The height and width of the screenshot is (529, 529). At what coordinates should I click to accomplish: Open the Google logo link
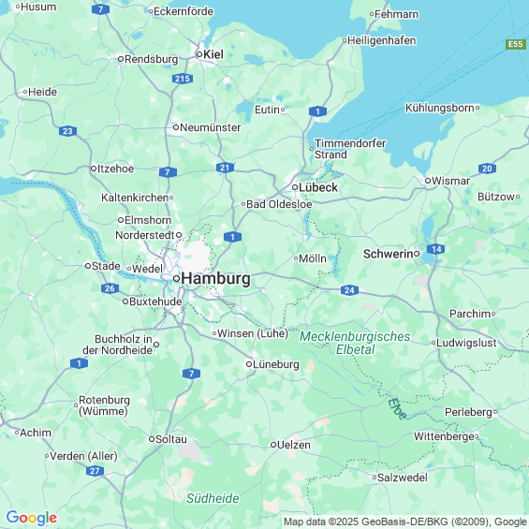(32, 518)
